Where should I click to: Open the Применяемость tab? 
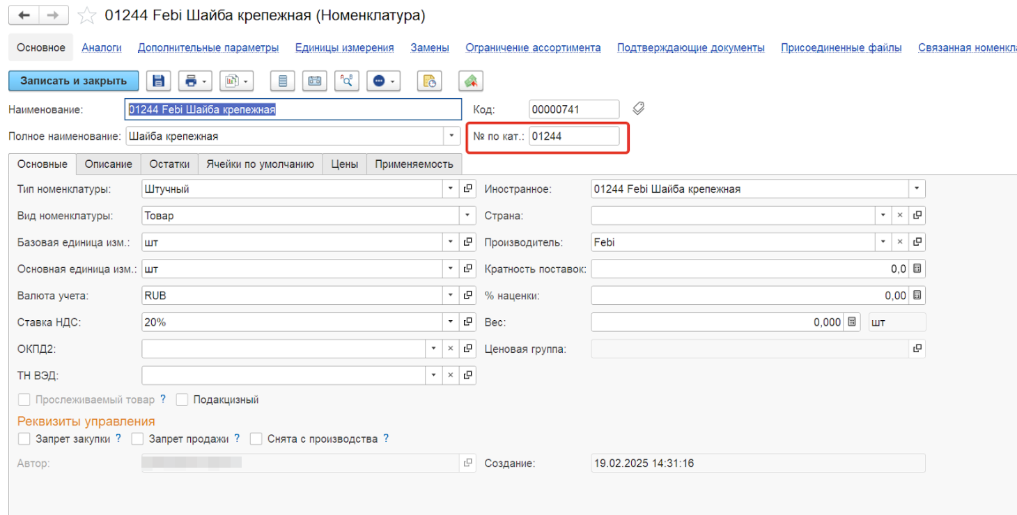pyautogui.click(x=414, y=164)
